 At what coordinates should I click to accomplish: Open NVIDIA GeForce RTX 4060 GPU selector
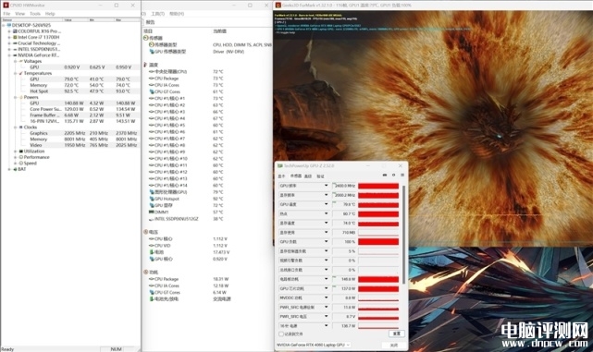pos(313,346)
